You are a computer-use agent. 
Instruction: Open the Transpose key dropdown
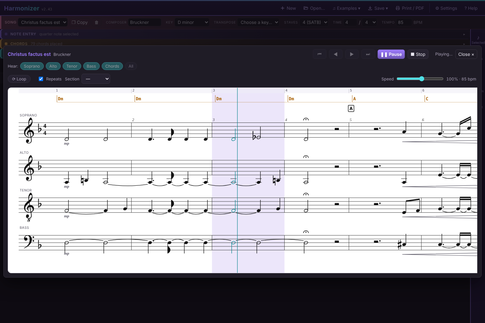click(x=259, y=23)
